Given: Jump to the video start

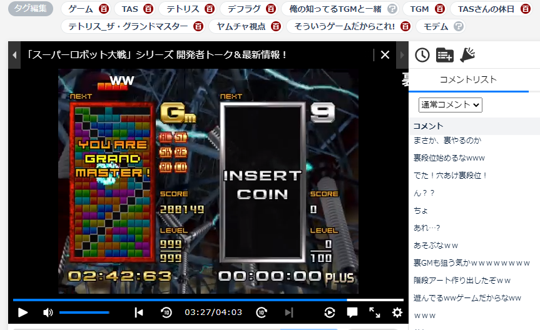Looking at the screenshot, I should coord(139,312).
